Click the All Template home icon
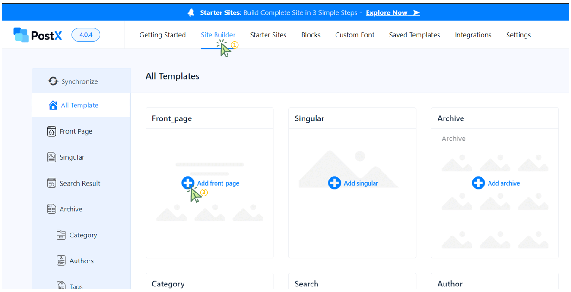 pyautogui.click(x=53, y=105)
